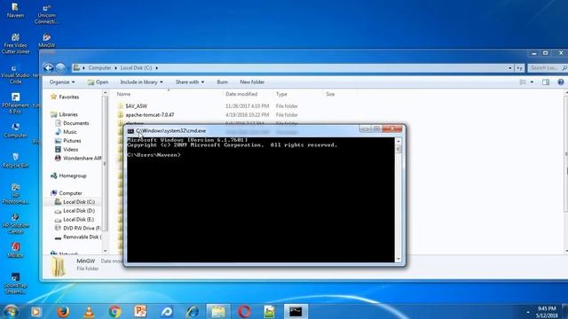The image size is (568, 319).
Task: Click Explorer back navigation arrow
Action: click(49, 67)
